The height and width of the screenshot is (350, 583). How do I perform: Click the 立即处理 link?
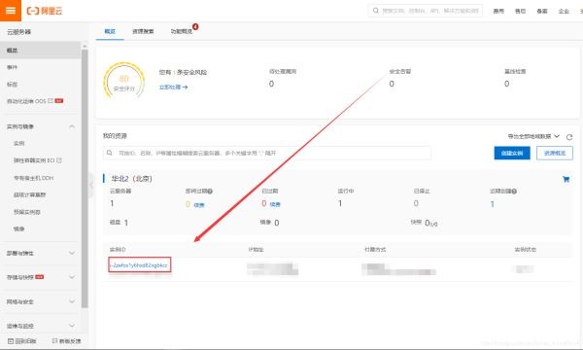[173, 87]
